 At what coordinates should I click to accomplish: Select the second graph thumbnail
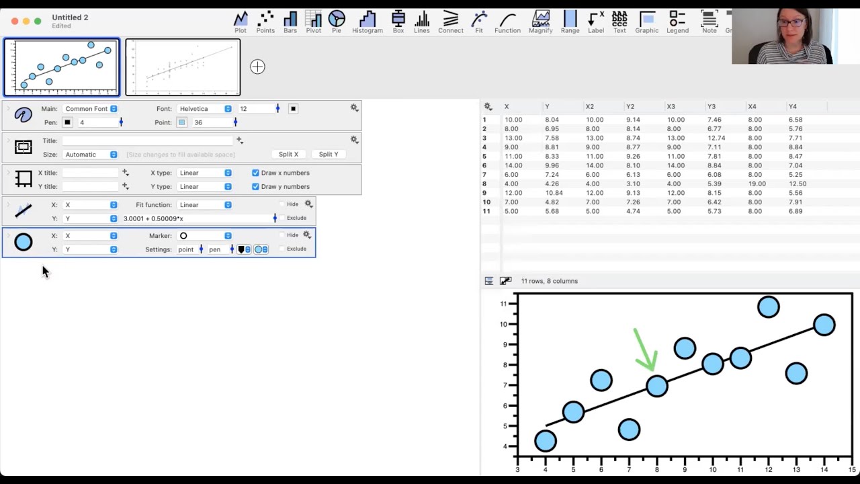183,67
